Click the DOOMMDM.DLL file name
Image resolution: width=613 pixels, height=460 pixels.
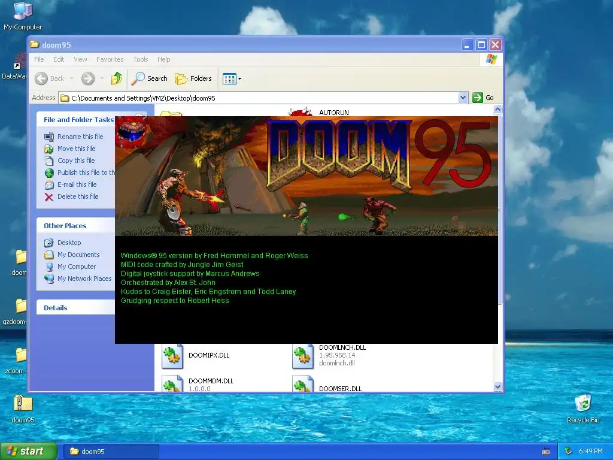(211, 381)
